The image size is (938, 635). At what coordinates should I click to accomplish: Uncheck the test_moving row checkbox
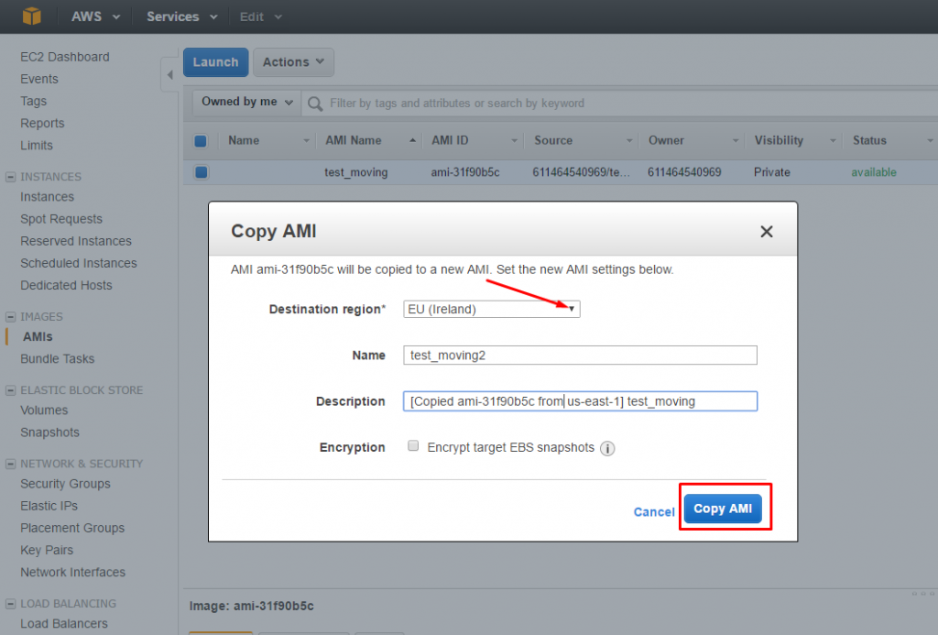[x=202, y=172]
